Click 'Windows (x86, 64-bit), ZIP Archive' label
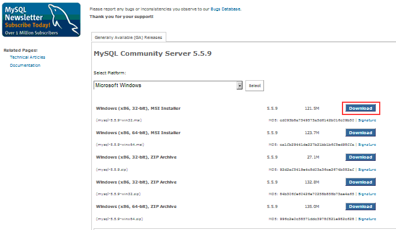396x230 pixels. pyautogui.click(x=136, y=207)
